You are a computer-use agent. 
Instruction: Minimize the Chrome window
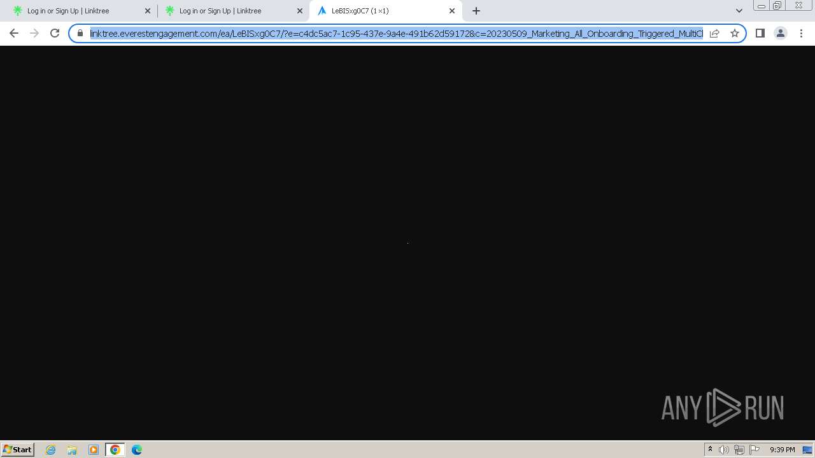[761, 6]
